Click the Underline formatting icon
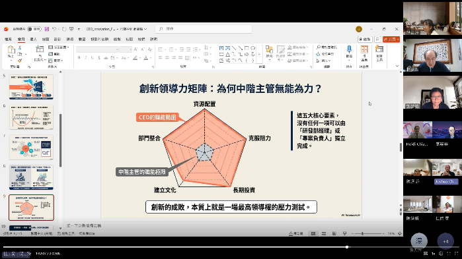 [x=93, y=58]
